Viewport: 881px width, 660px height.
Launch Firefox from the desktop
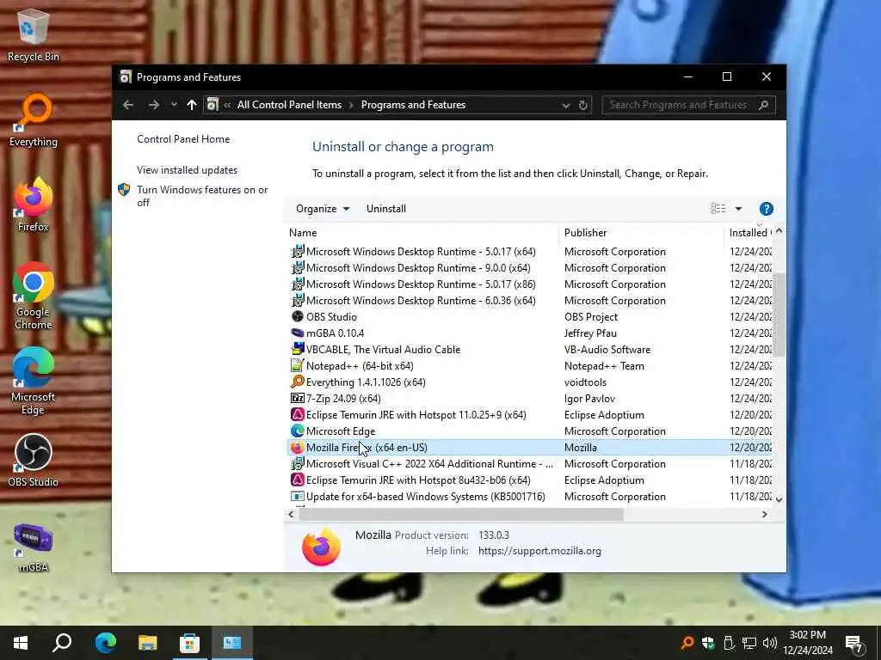(x=34, y=205)
